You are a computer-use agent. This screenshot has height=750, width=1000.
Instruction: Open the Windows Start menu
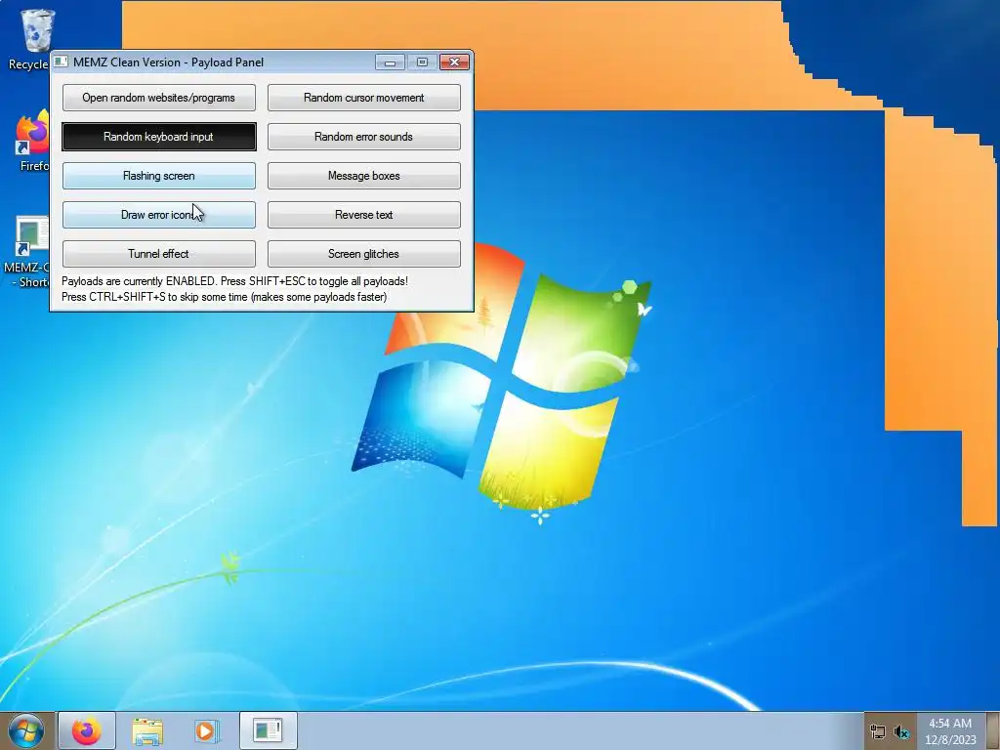point(26,730)
